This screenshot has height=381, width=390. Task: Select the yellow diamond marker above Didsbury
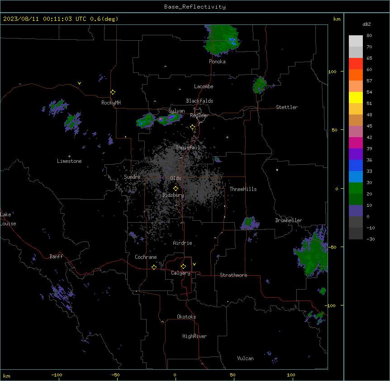point(176,189)
